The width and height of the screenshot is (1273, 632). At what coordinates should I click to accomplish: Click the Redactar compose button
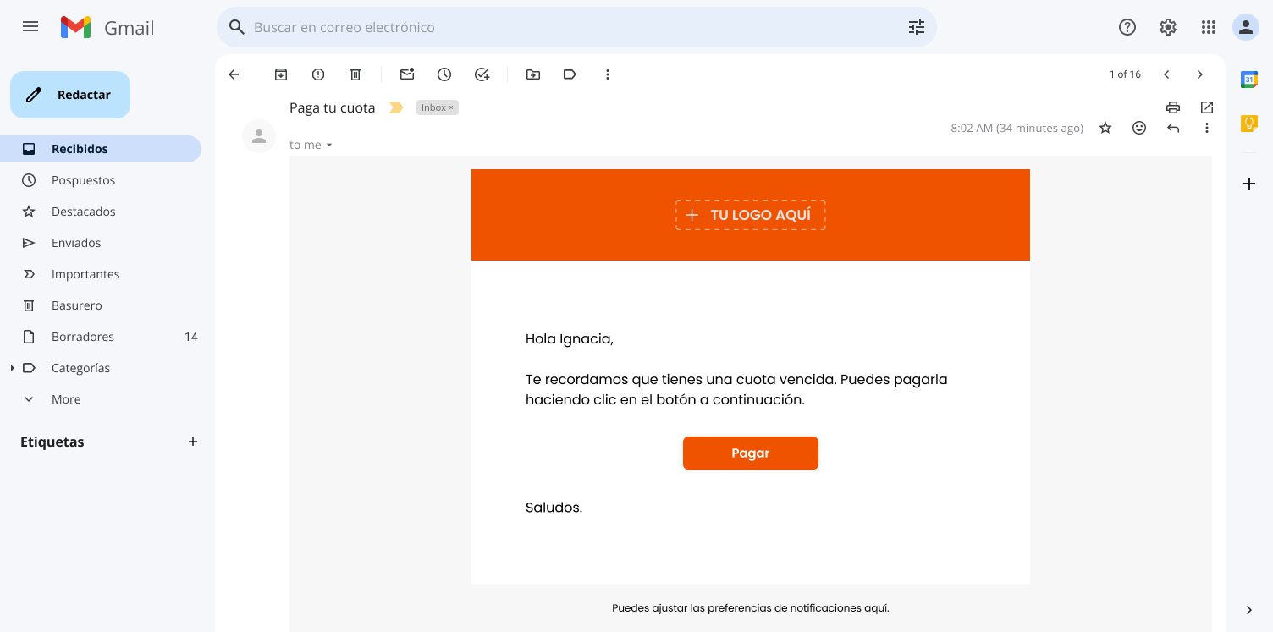click(70, 95)
